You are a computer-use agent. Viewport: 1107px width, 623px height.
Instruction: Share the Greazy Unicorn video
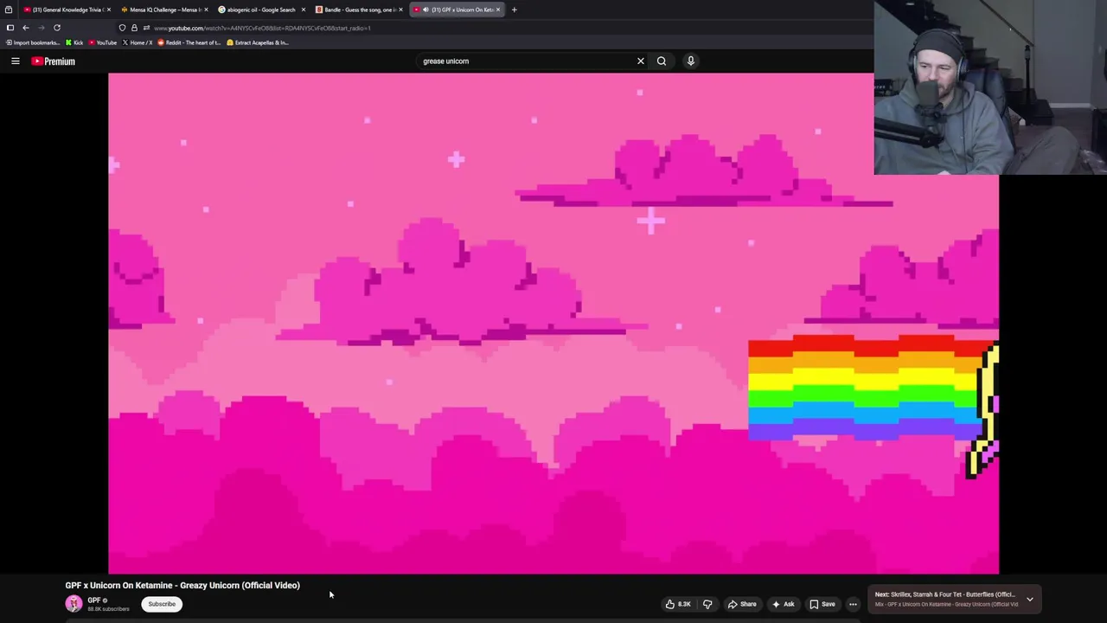pos(742,604)
